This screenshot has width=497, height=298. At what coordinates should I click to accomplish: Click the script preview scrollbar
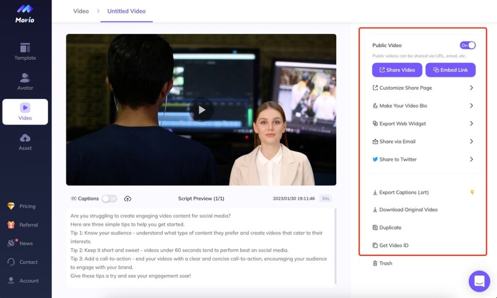pos(335,246)
